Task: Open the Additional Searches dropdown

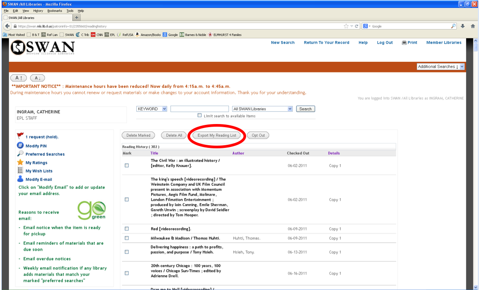Action: point(441,67)
